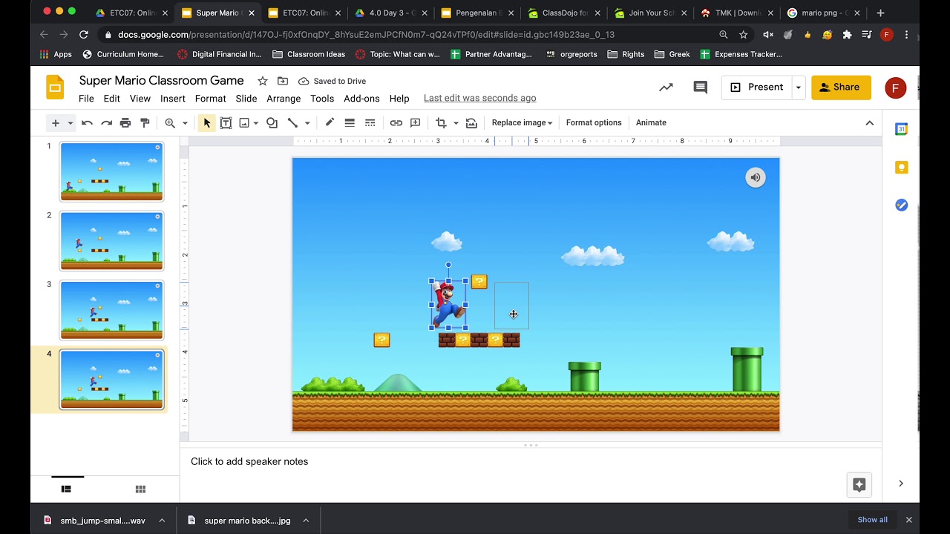Open the activity dashboard trend icon
The image size is (950, 534).
point(666,88)
